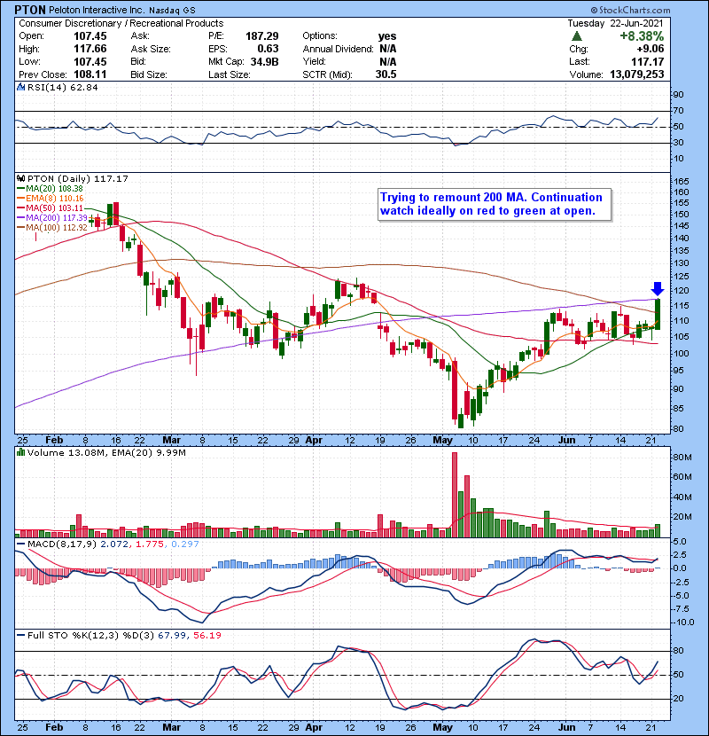
Task: Click the PTON ticker symbol title
Action: [30, 10]
